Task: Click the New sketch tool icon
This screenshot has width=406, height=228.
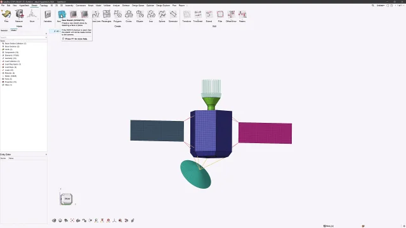Action: (x=62, y=14)
